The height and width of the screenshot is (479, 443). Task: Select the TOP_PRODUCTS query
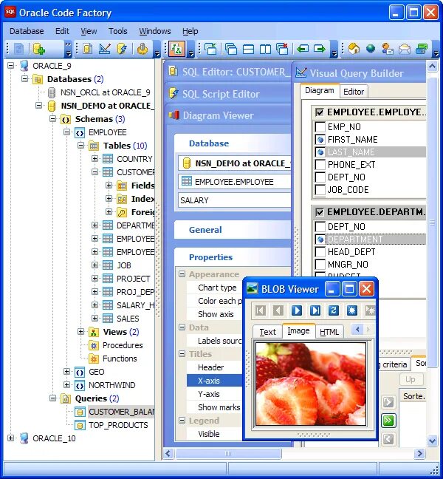click(118, 425)
